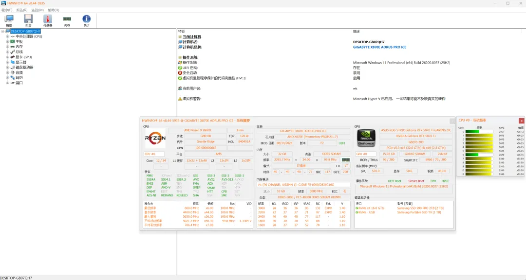Screen dimensions: 526x280
Task: Click the 报告 floppy disk toolbar icon
Action: [x=28, y=19]
